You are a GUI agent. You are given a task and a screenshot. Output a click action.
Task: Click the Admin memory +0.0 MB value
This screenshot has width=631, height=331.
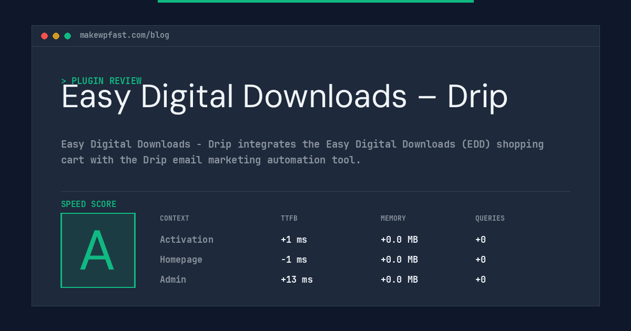pos(399,280)
